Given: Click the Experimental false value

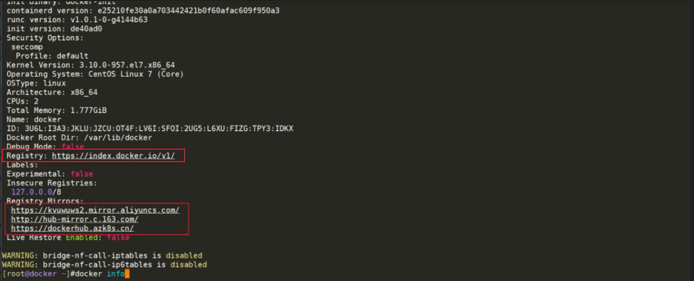Looking at the screenshot, I should (x=82, y=174).
